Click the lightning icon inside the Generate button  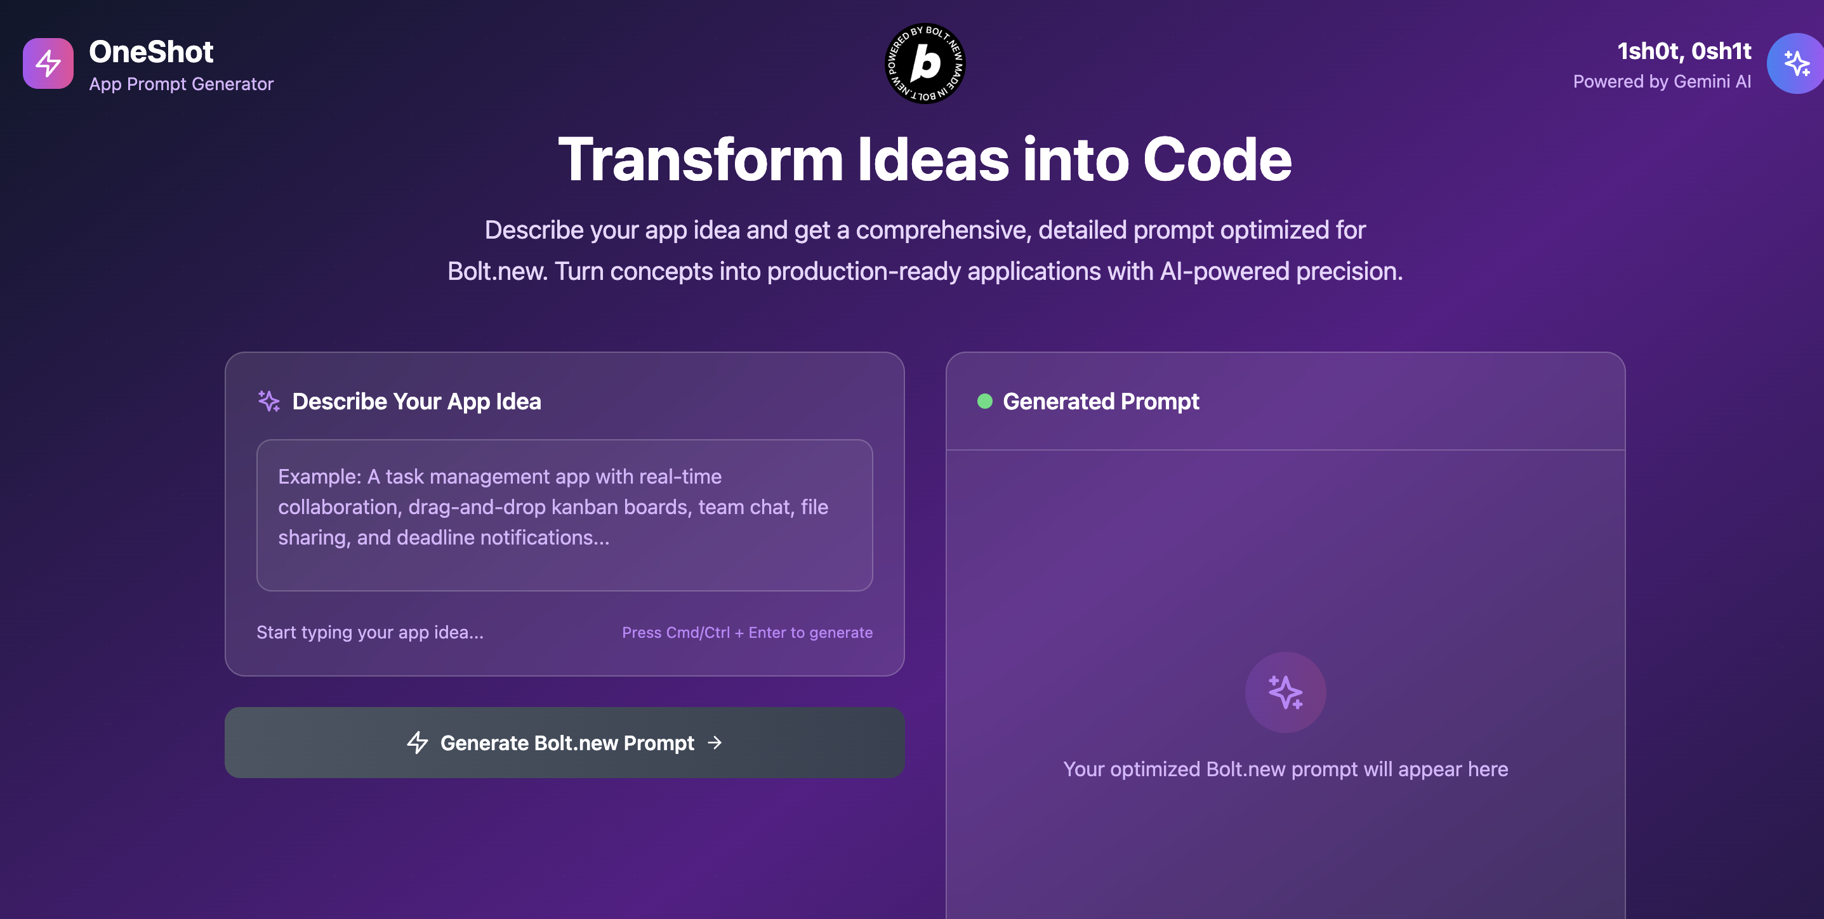[418, 743]
